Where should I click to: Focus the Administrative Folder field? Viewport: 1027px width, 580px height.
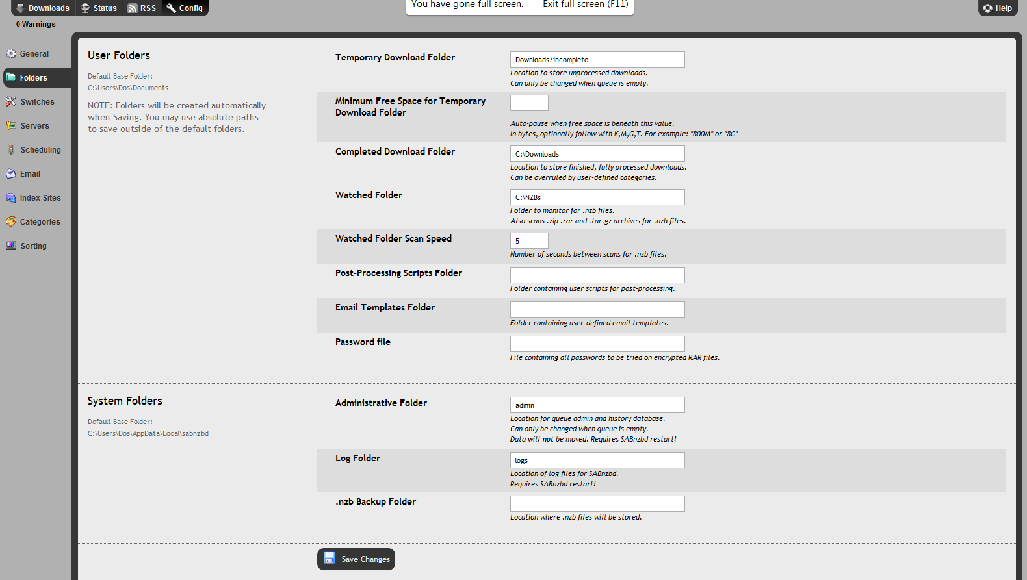click(x=597, y=405)
